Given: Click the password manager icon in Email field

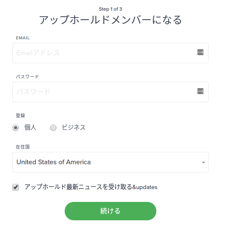Looking at the screenshot, I should pos(200,52).
